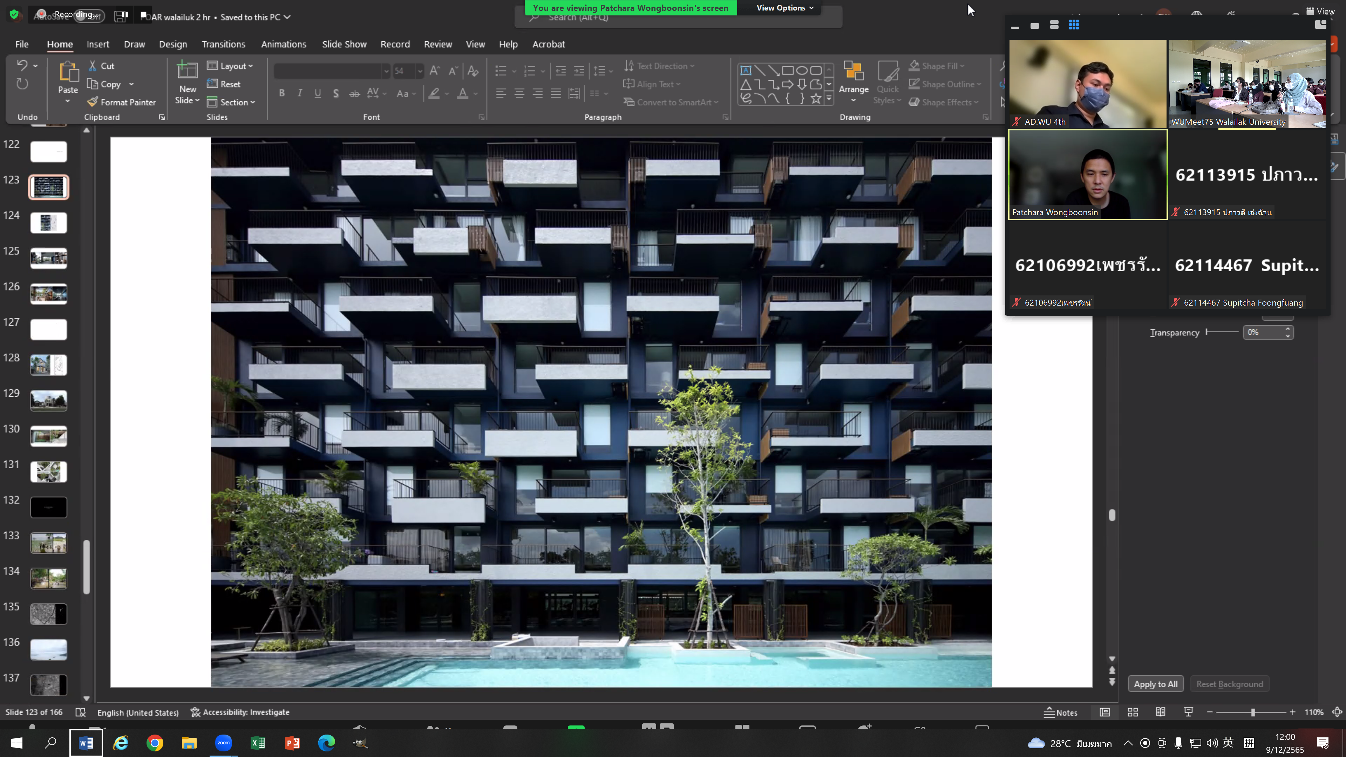Click the Bold formatting icon
This screenshot has width=1346, height=757.
(281, 94)
